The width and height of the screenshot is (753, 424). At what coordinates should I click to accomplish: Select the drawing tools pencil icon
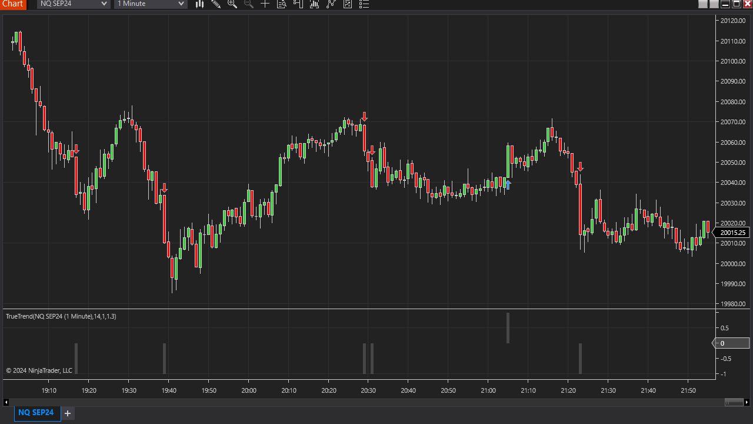216,4
